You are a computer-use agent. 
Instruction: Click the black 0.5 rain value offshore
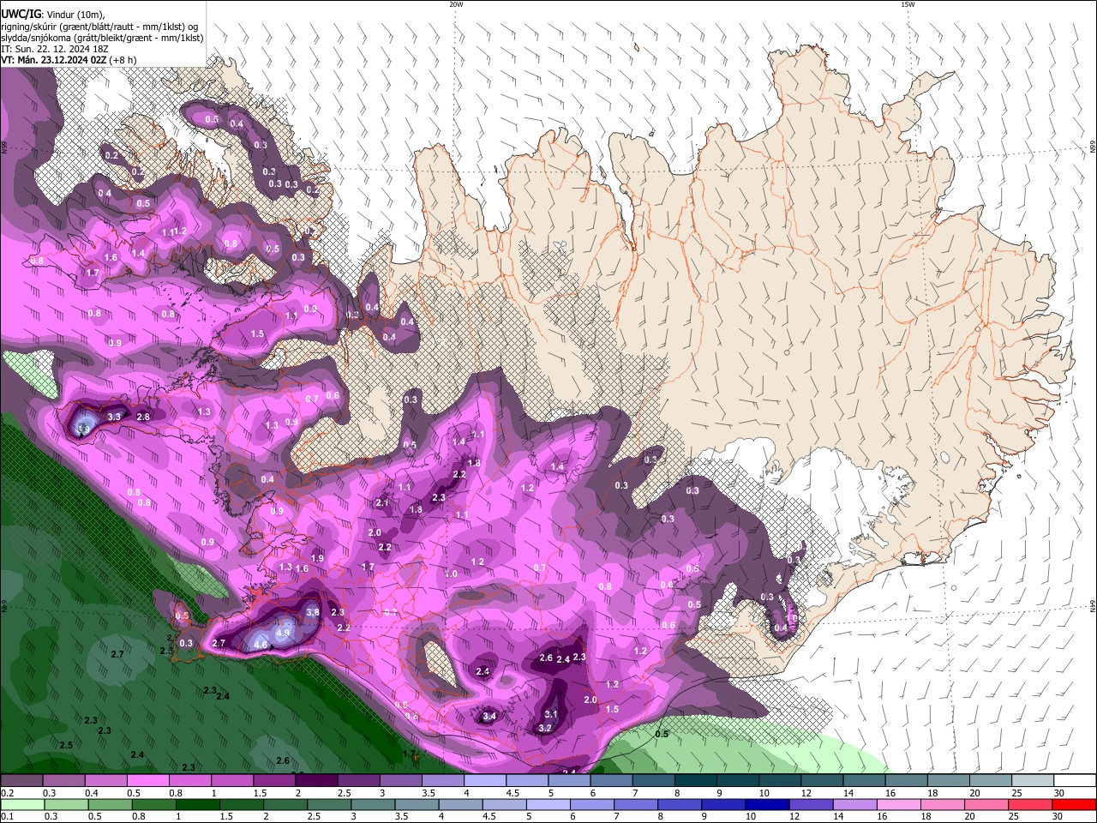pyautogui.click(x=662, y=734)
